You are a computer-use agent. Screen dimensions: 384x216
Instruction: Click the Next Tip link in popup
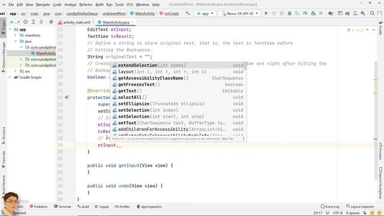tap(227, 139)
